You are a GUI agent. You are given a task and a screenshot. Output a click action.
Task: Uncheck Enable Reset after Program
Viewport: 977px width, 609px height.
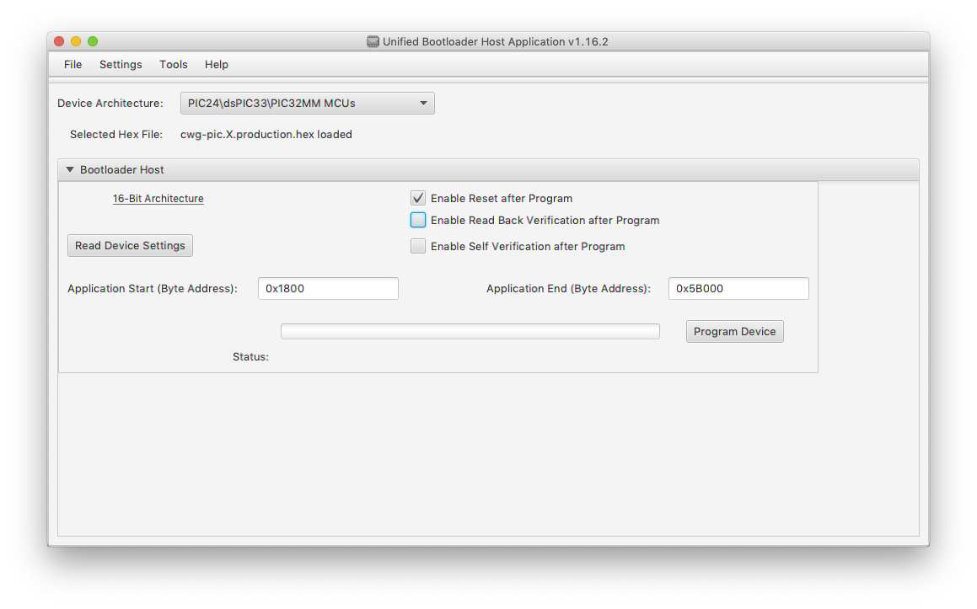pyautogui.click(x=417, y=198)
